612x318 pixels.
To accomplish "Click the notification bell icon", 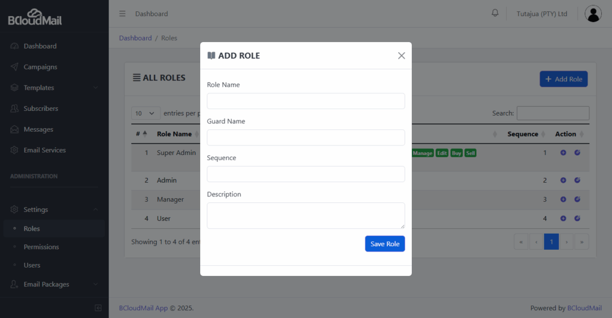I will point(495,13).
